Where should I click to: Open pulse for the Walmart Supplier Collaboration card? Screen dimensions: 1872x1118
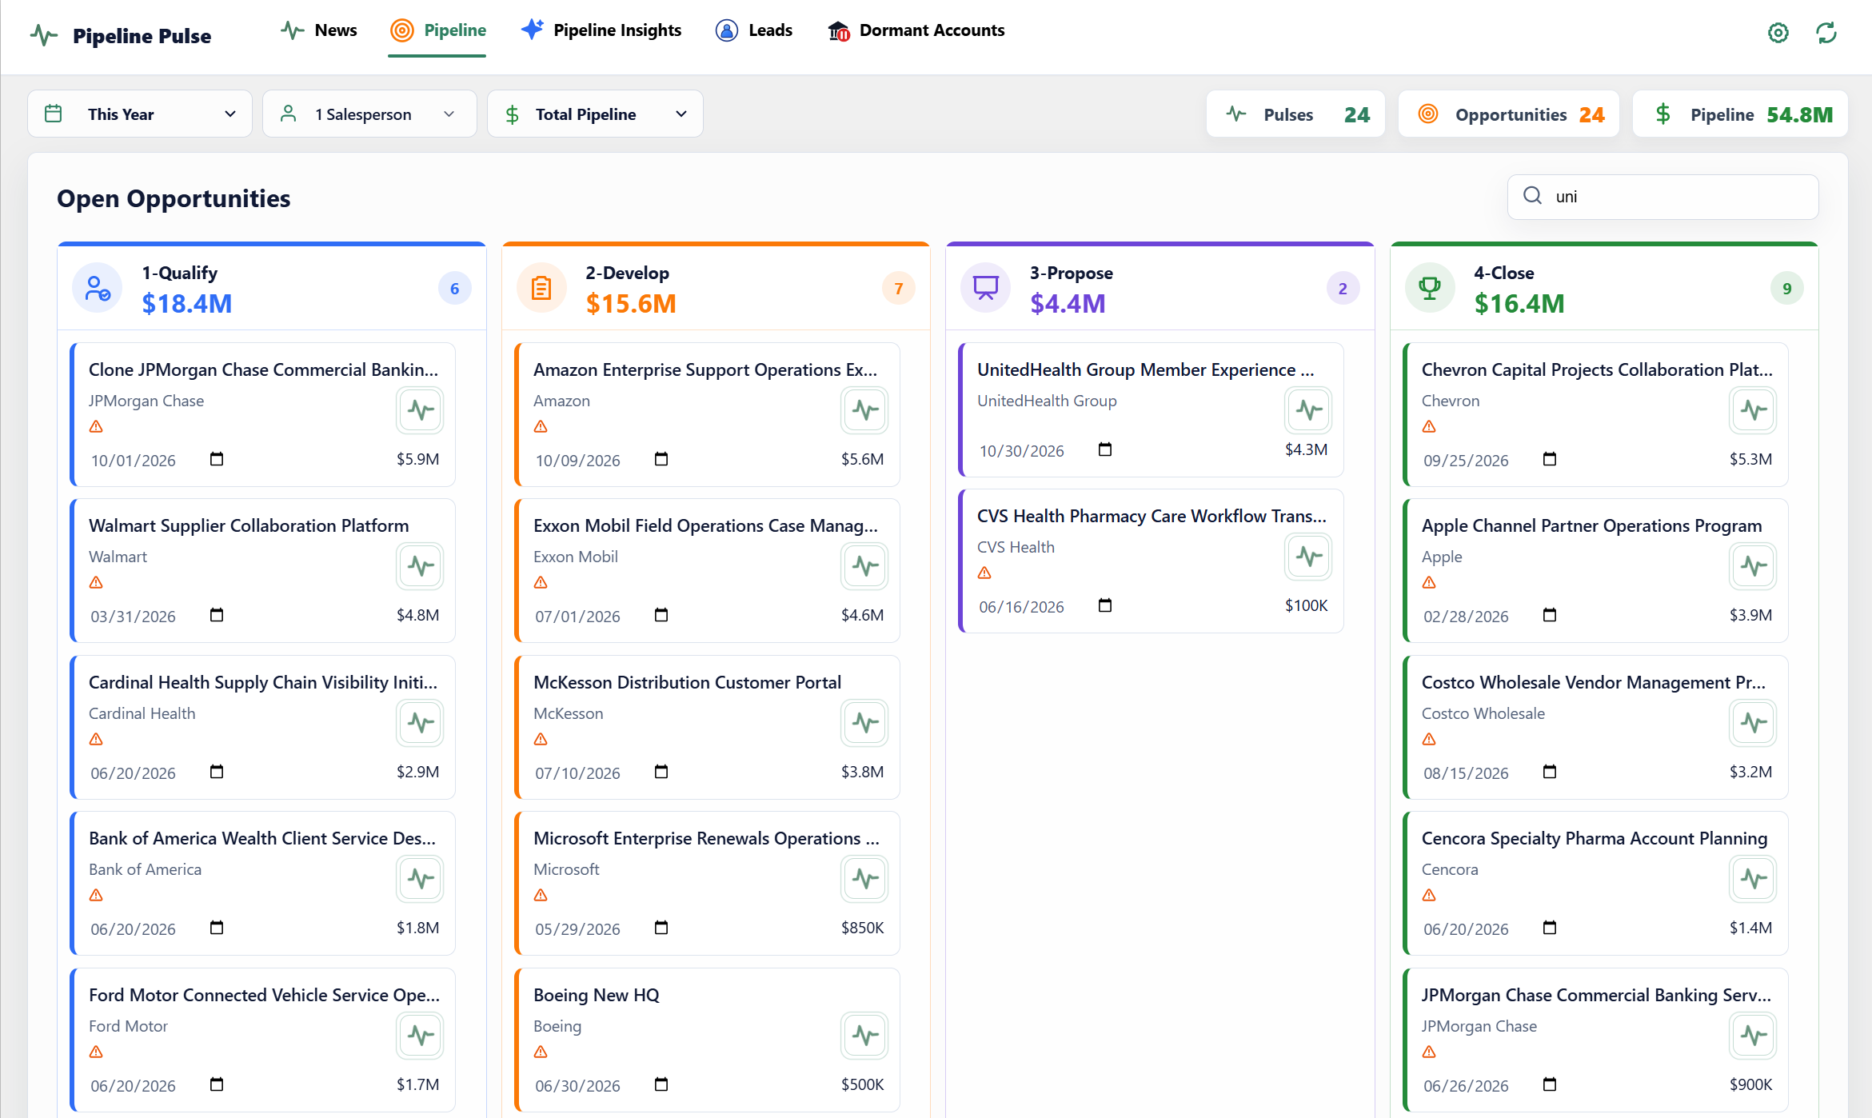(x=421, y=566)
